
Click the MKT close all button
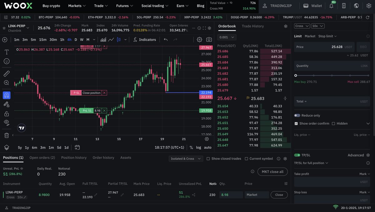(272, 171)
